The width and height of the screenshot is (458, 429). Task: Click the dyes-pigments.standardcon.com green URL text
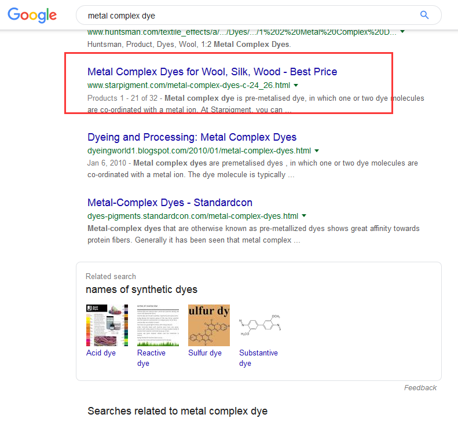193,216
